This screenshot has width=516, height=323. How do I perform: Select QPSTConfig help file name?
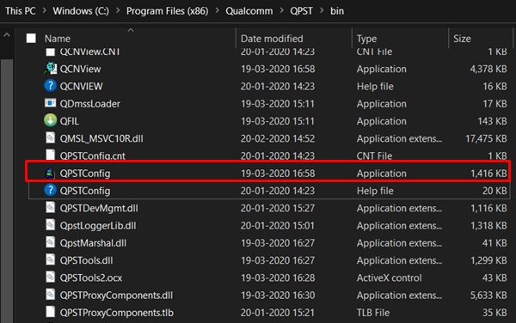click(85, 191)
